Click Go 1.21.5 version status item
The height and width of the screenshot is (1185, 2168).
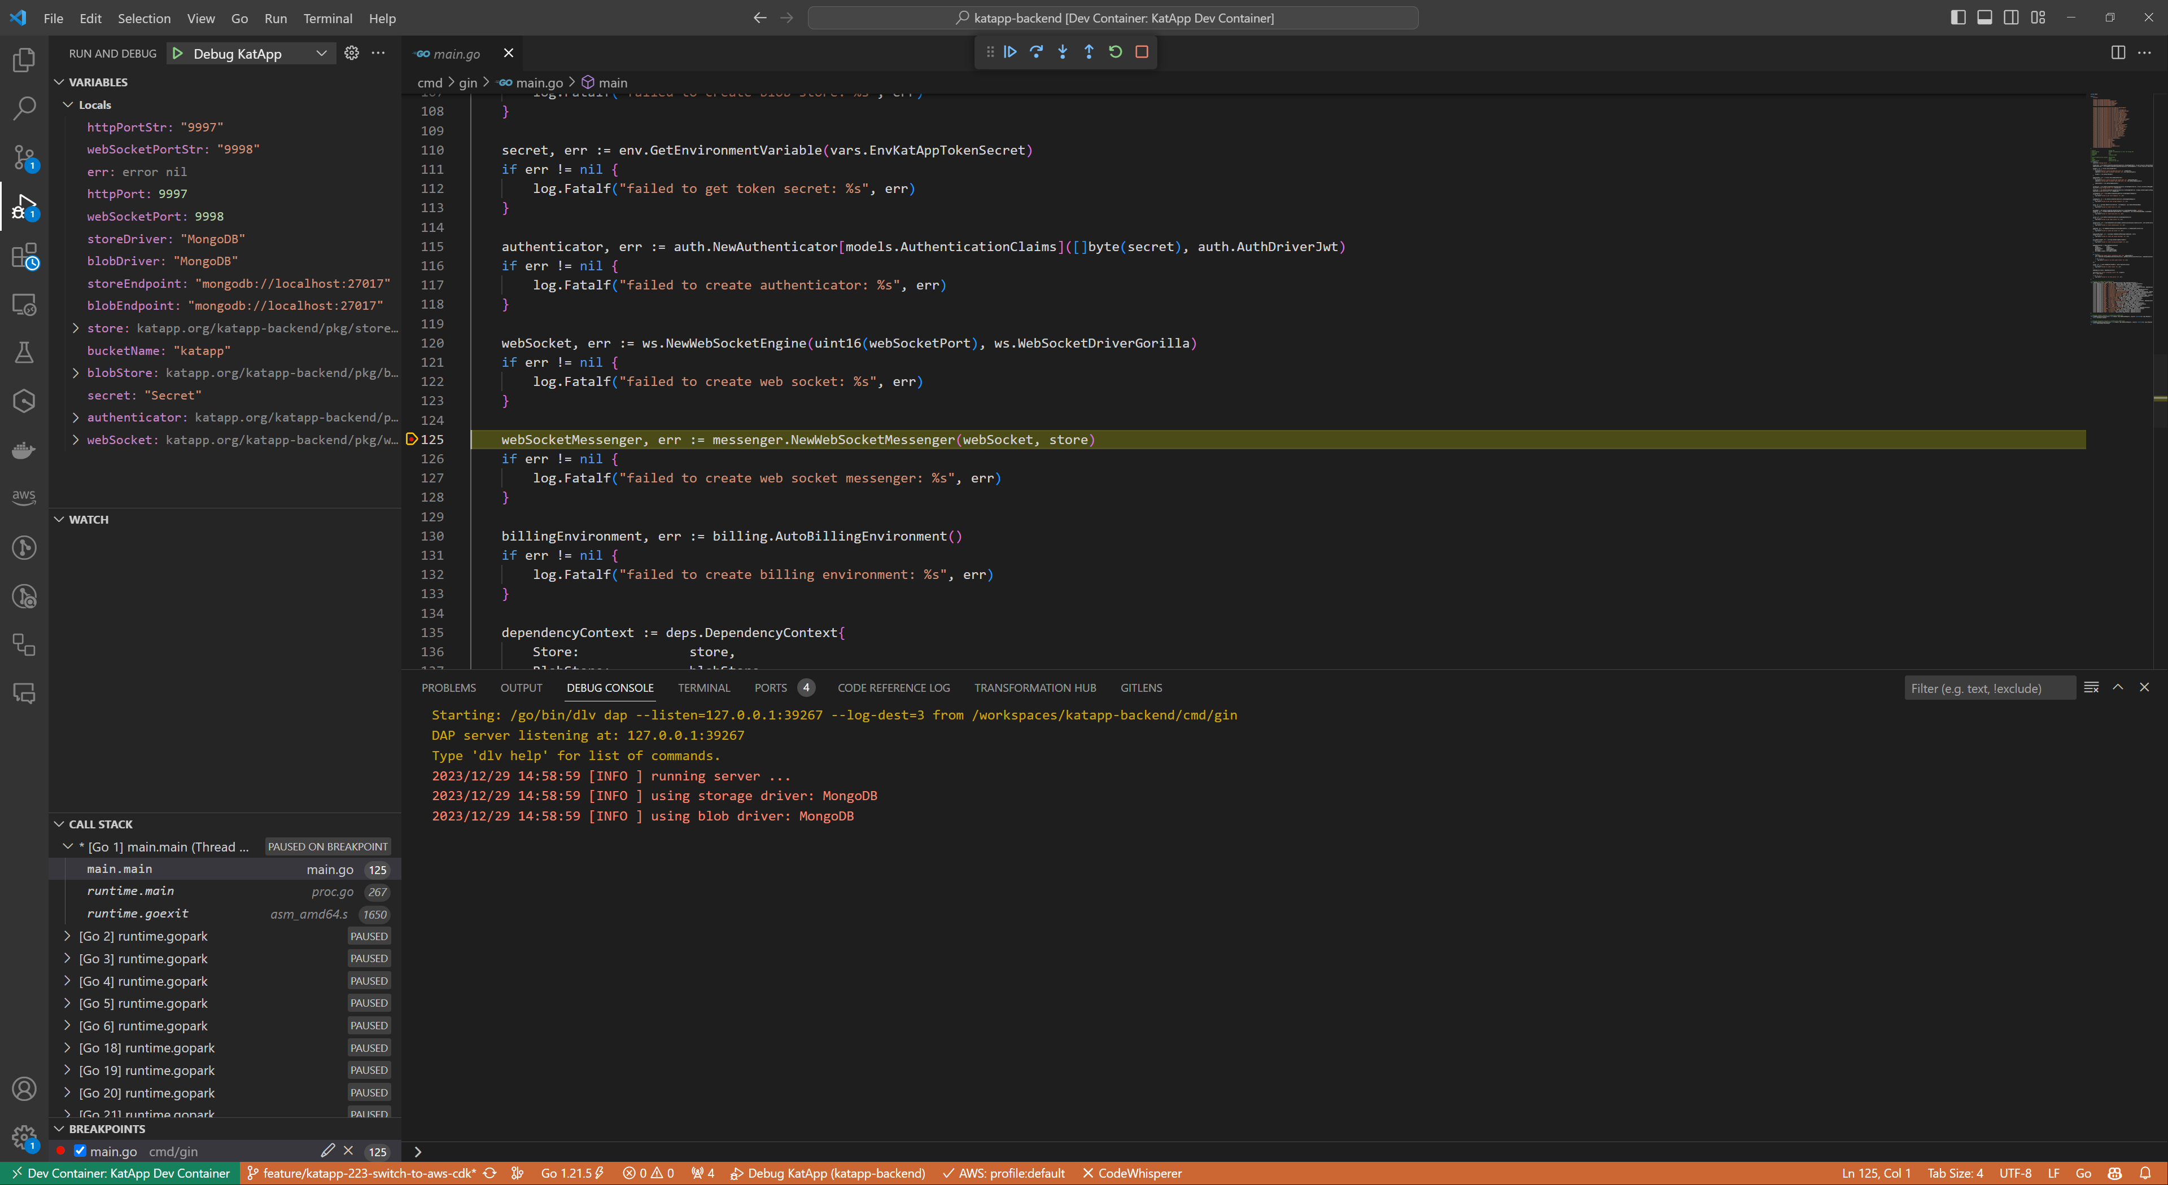click(572, 1173)
